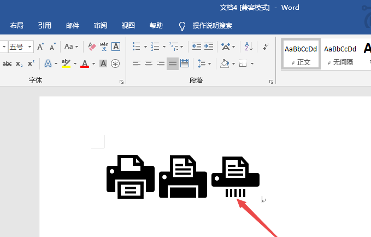Apply borders icon

243,63
